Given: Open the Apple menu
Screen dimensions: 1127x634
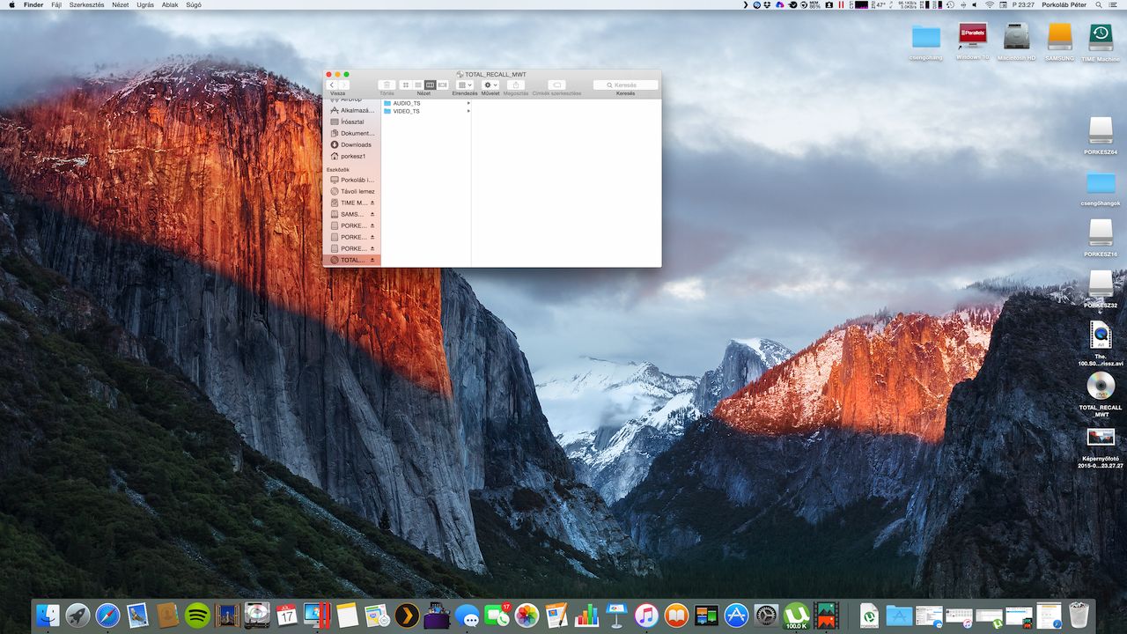Looking at the screenshot, I should 11,5.
